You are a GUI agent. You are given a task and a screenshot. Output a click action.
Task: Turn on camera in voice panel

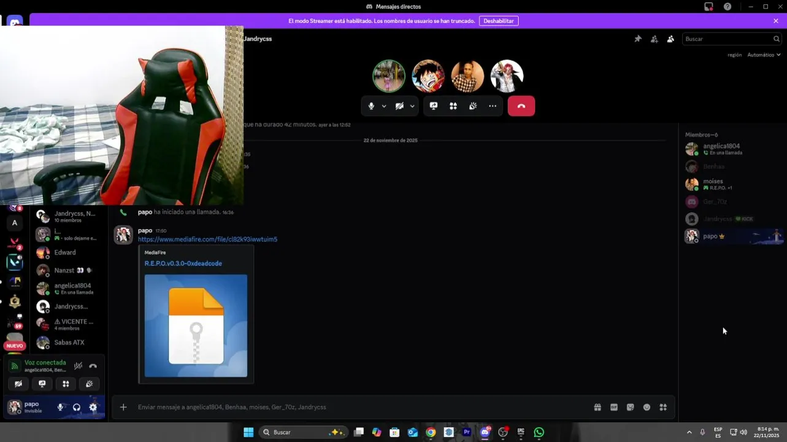[18, 384]
